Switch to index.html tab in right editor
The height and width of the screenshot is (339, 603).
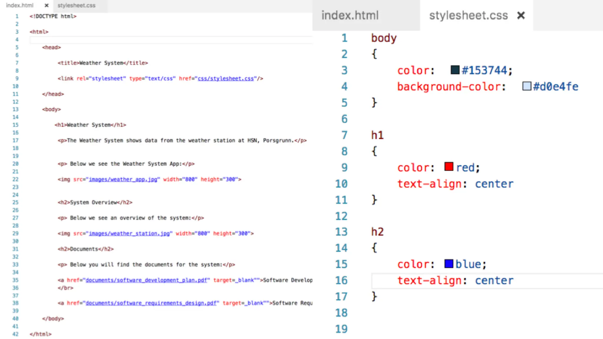click(350, 15)
